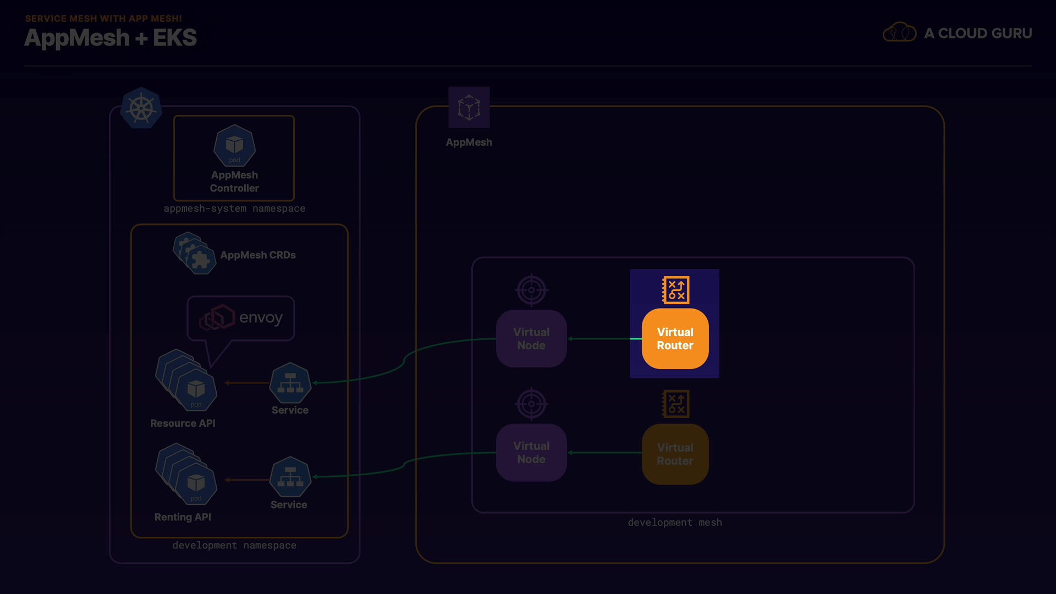This screenshot has width=1056, height=594.
Task: Click the appmesh-system namespace label
Action: (x=234, y=208)
